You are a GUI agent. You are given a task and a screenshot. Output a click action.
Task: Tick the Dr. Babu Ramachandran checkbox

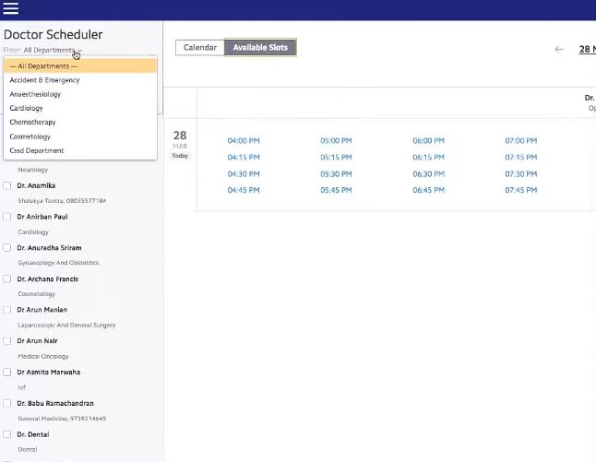6,403
